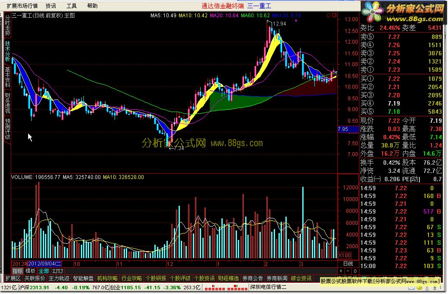Viewport: 448px width, 294px height.
Task: Open the 行业攻略 bottom tab
Action: (131, 278)
